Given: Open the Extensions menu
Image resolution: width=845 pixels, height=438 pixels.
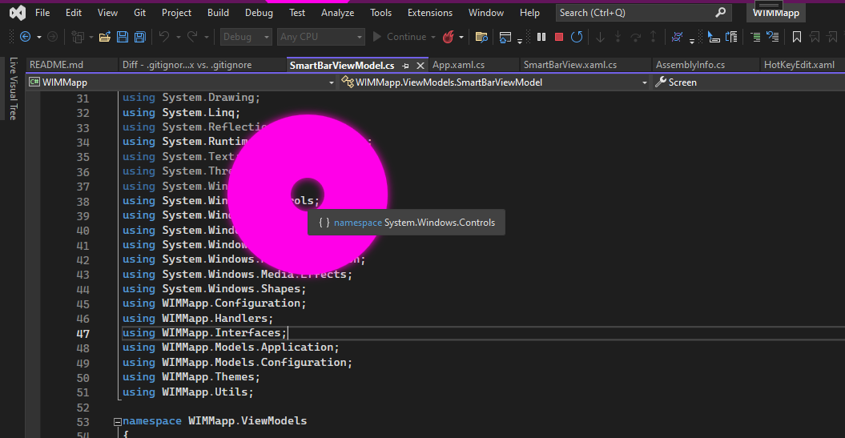Looking at the screenshot, I should click(x=430, y=12).
